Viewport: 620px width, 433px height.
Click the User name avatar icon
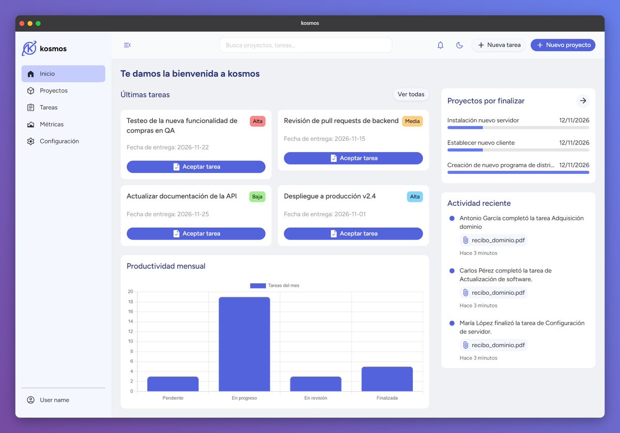[x=30, y=400]
